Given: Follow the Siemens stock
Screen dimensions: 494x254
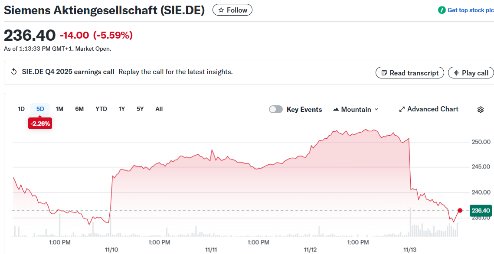Looking at the screenshot, I should click(232, 10).
